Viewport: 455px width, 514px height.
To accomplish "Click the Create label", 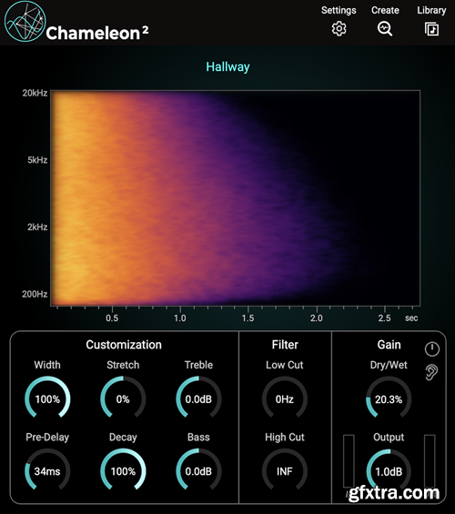I will click(x=385, y=10).
